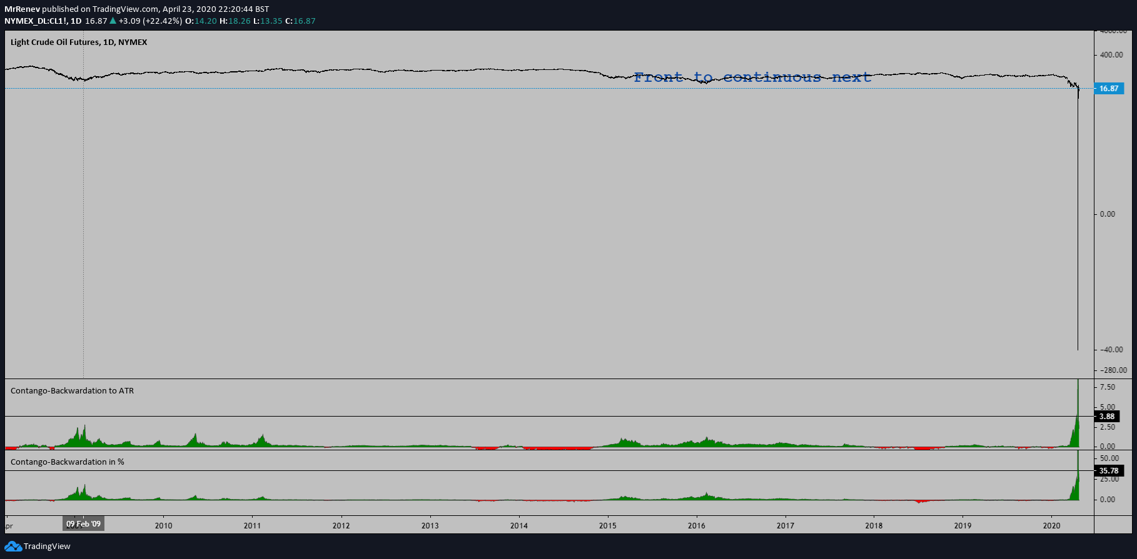The height and width of the screenshot is (559, 1137).
Task: Click the 7.50 ATR scale label
Action: (x=1108, y=387)
